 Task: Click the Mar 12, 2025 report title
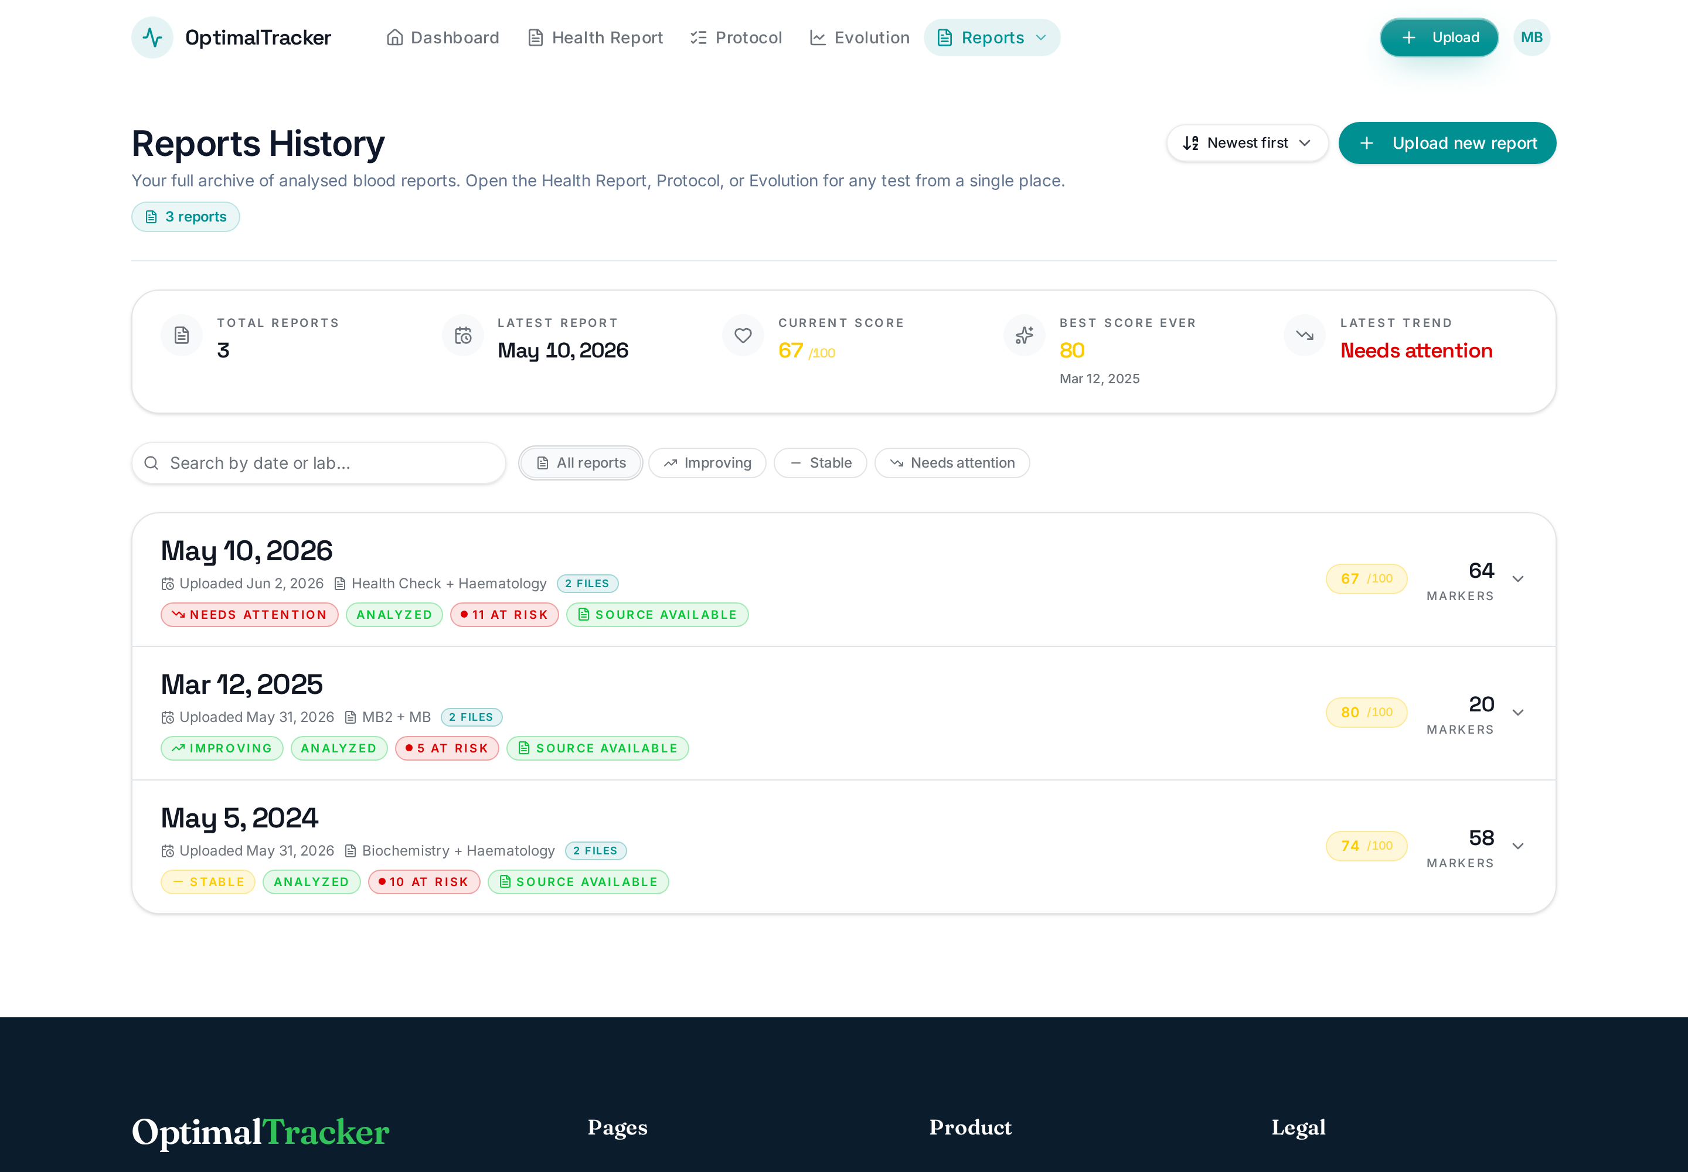241,684
